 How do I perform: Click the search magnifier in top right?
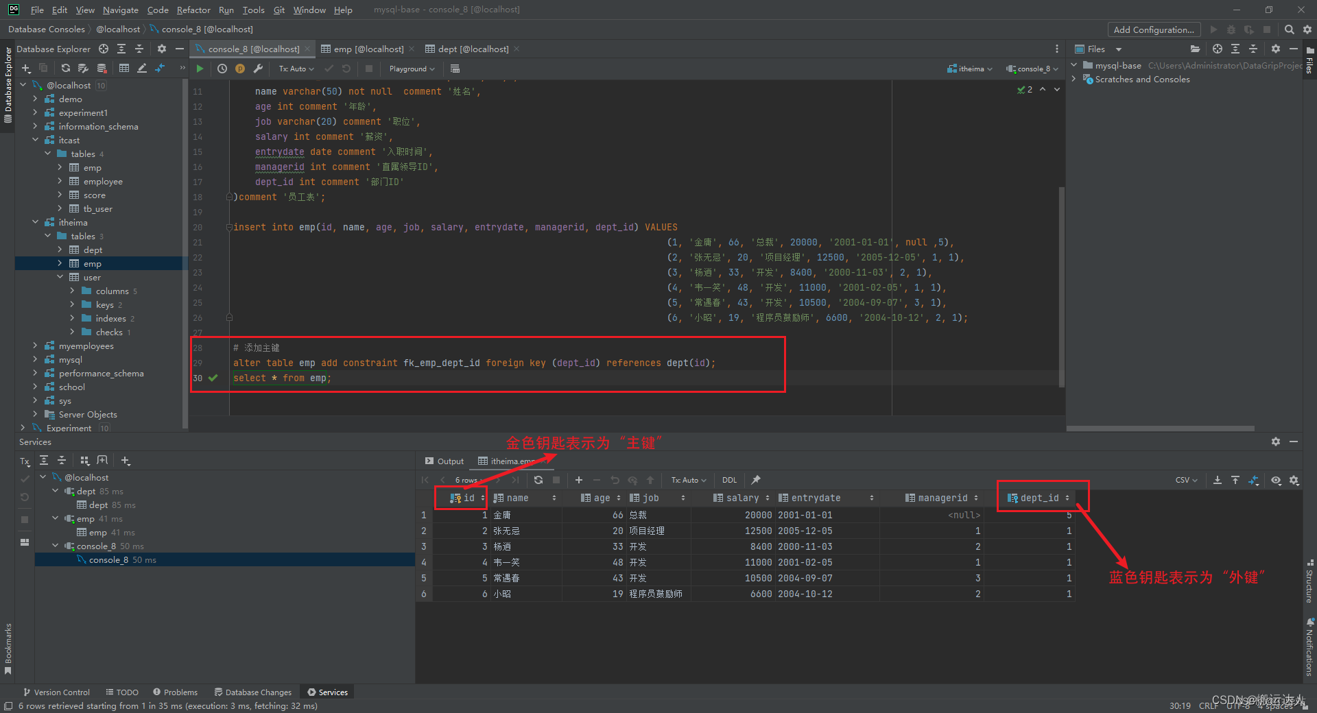click(x=1290, y=29)
